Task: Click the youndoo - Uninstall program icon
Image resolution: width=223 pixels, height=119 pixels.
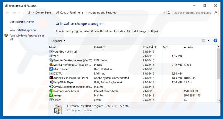Action: [51, 51]
